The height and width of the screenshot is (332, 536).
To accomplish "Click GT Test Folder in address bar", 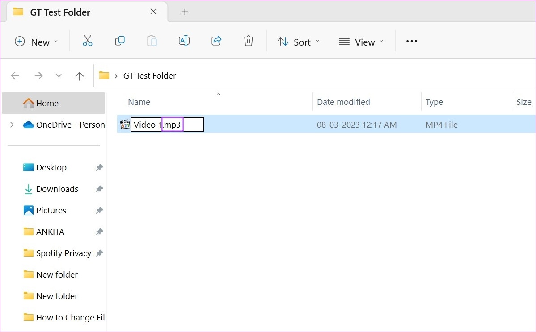I will (150, 75).
